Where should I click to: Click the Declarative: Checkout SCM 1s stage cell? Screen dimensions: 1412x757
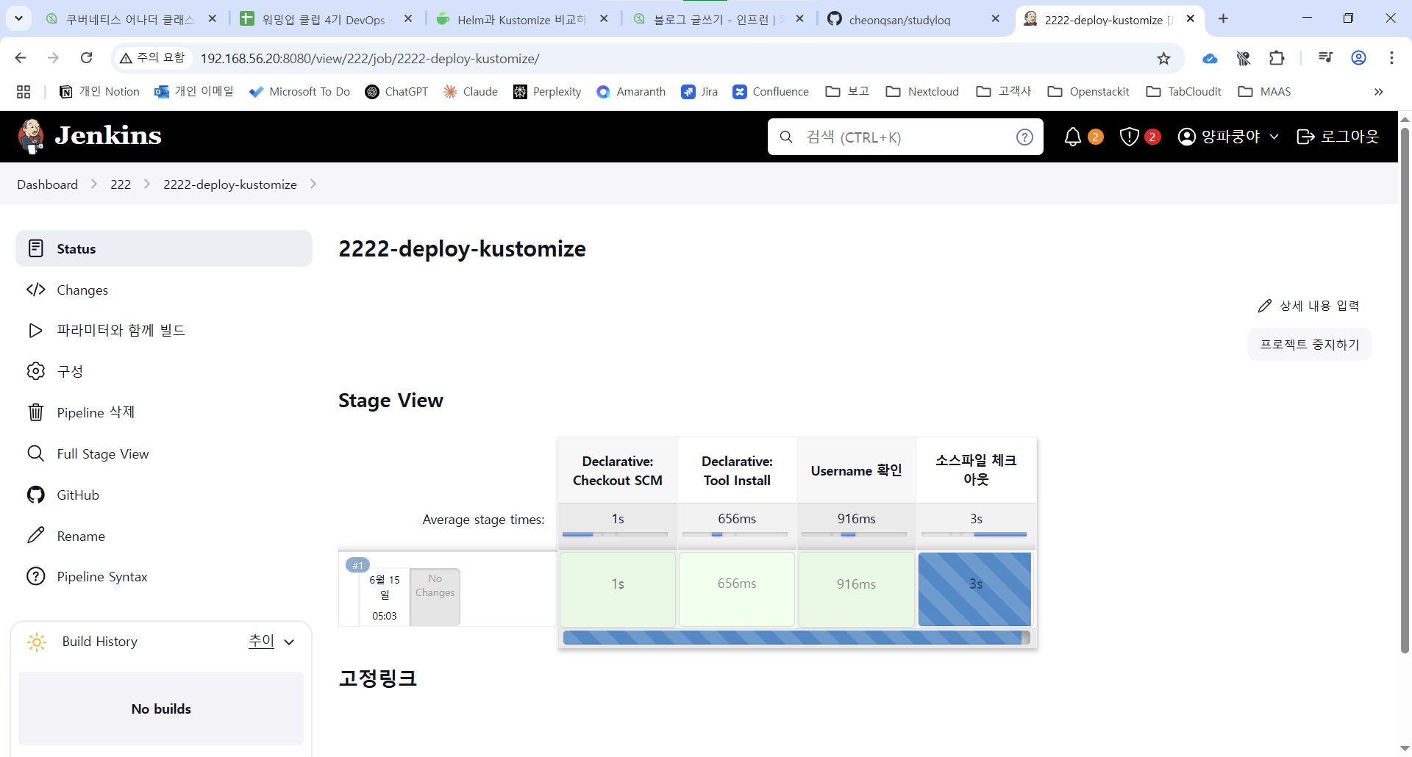618,589
